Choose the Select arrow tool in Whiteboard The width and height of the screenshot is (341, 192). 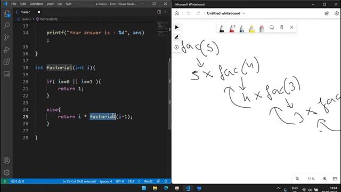[177, 27]
